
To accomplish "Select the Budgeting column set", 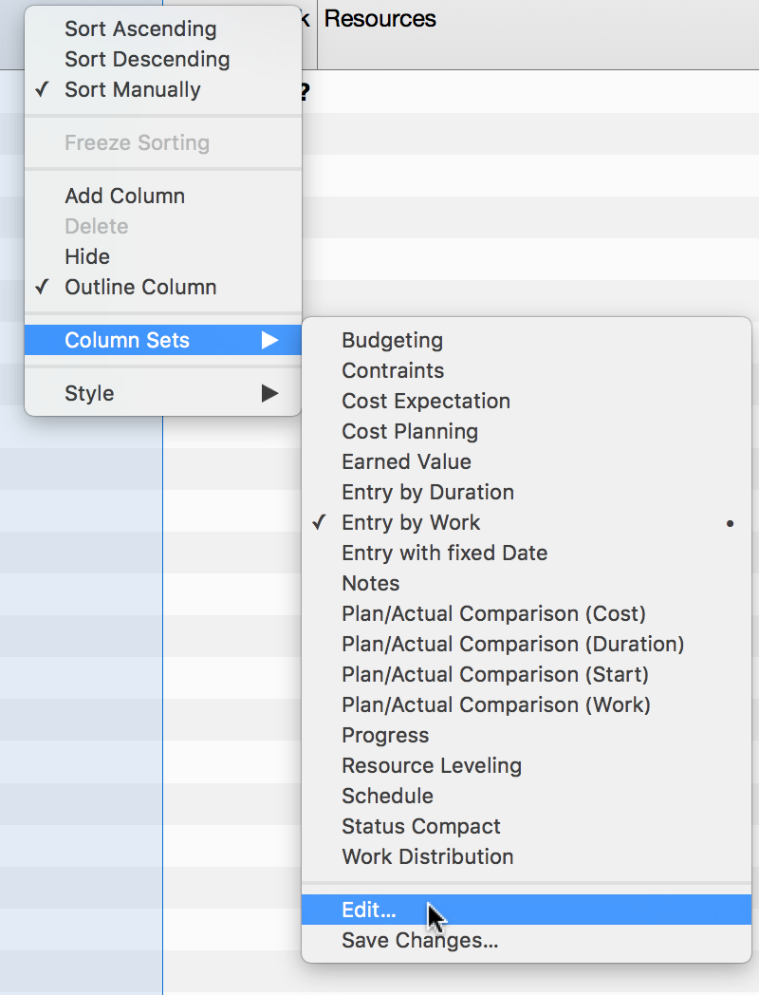I will point(527,340).
